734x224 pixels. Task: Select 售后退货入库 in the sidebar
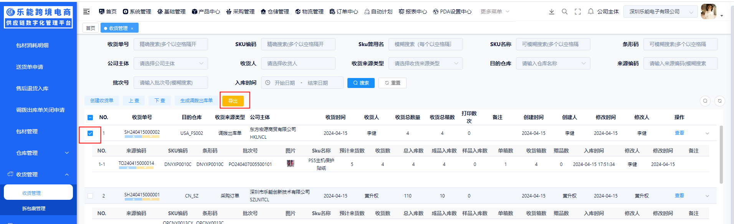(x=32, y=88)
